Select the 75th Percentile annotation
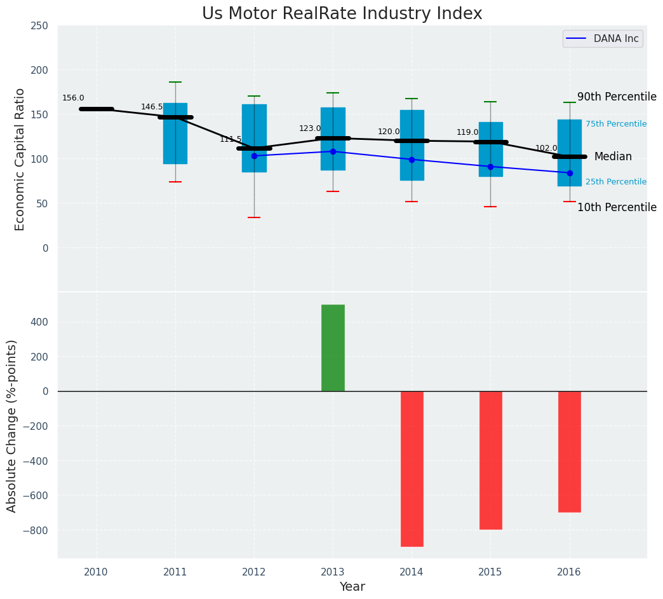The width and height of the screenshot is (663, 599). (615, 124)
